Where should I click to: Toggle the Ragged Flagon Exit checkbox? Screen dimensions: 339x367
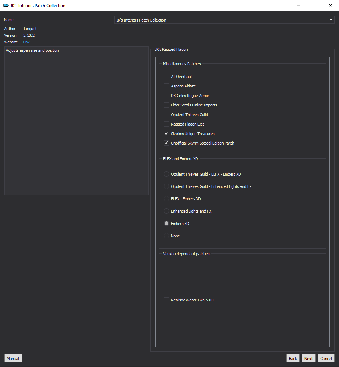coord(166,124)
